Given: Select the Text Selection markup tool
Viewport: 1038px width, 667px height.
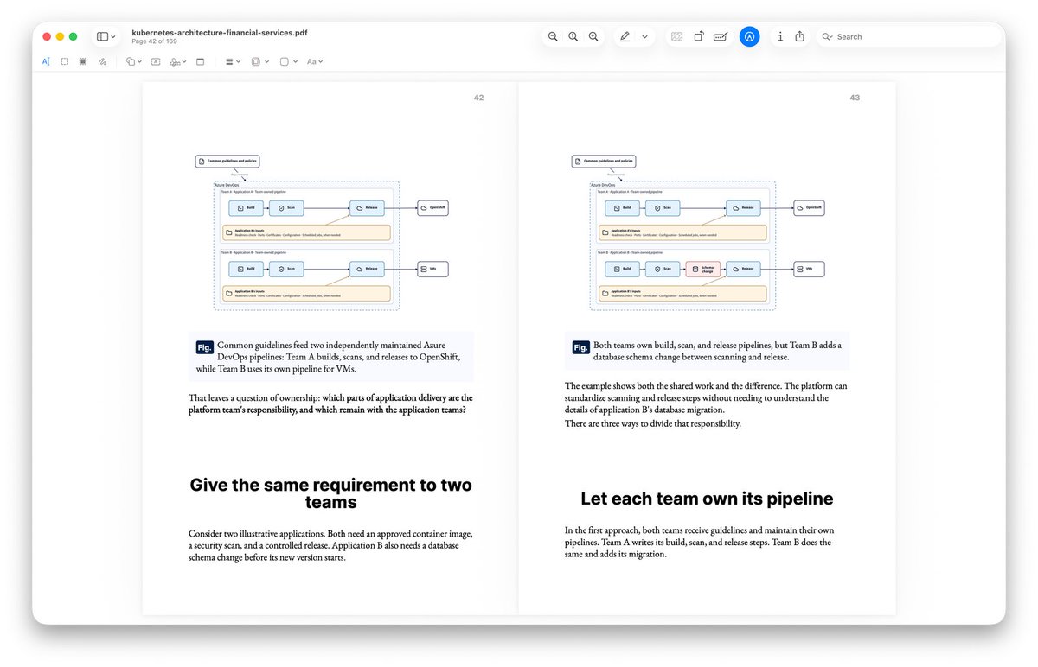Looking at the screenshot, I should pos(46,61).
